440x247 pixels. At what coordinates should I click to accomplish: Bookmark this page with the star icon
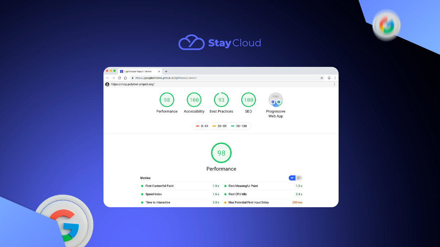(x=322, y=78)
